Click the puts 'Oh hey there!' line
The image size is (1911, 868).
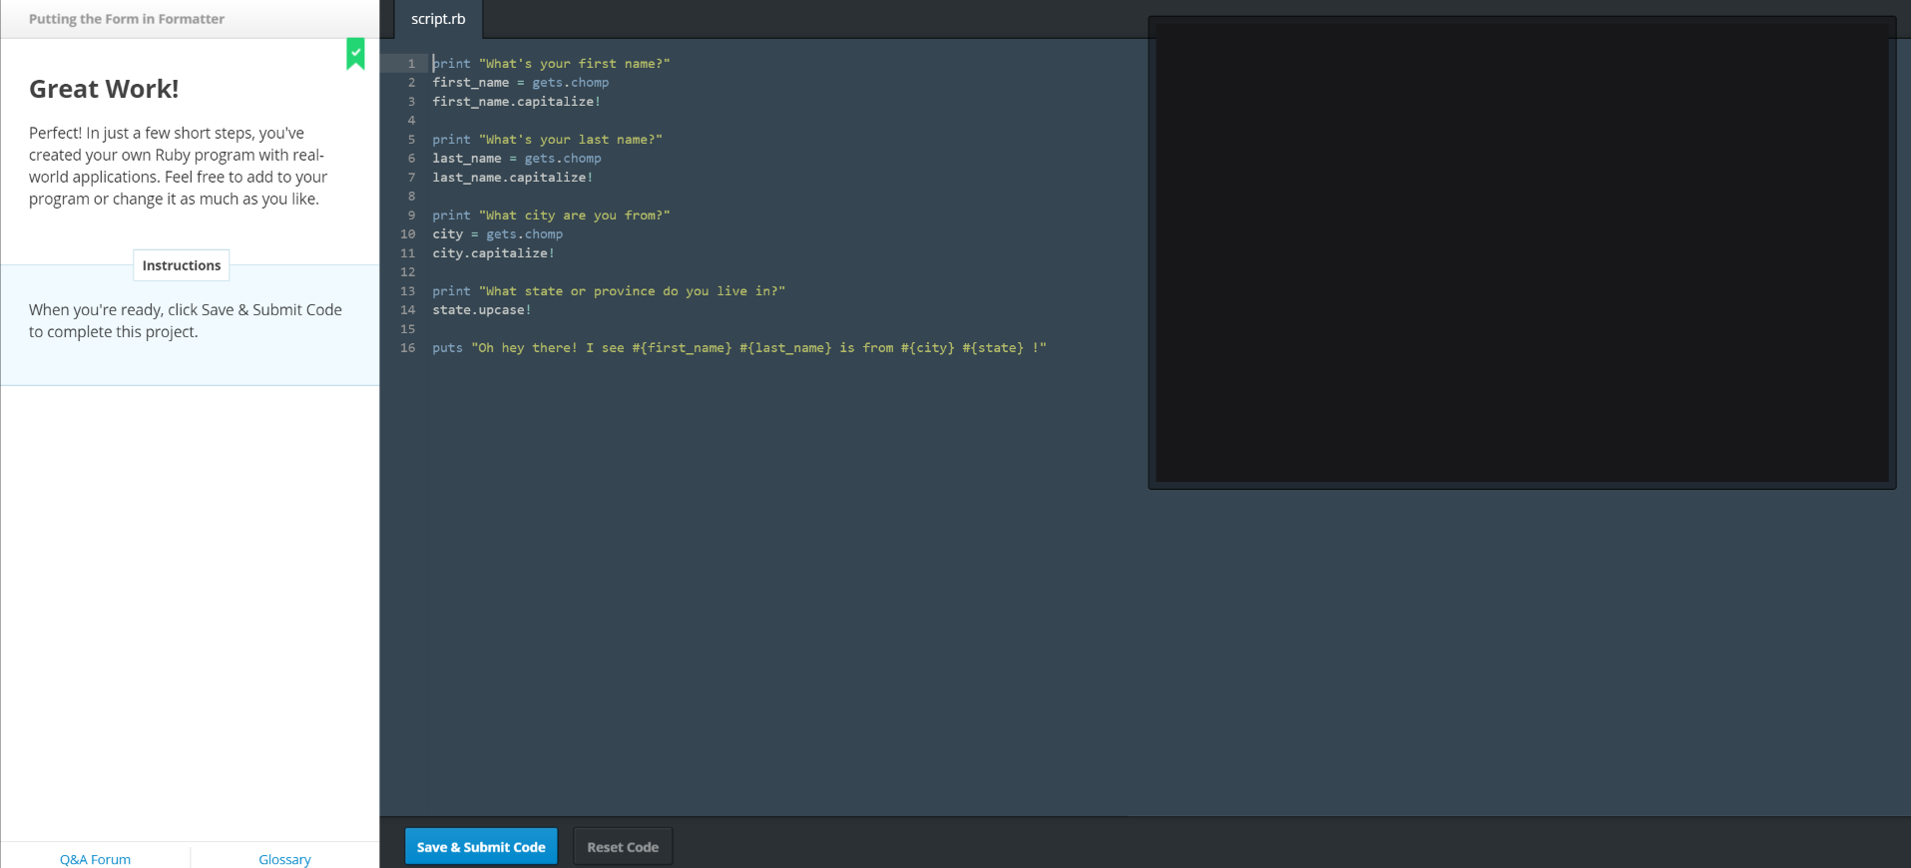click(x=738, y=348)
